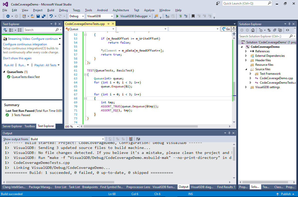Image resolution: width=298 pixels, height=197 pixels.
Task: Open the VisualGDB platform dropdown
Action: 100,16
